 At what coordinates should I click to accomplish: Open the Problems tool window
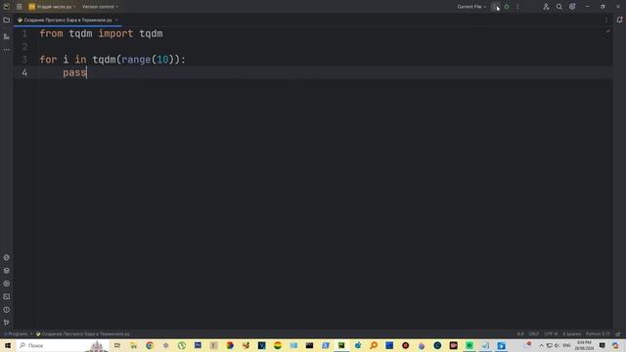click(7, 310)
